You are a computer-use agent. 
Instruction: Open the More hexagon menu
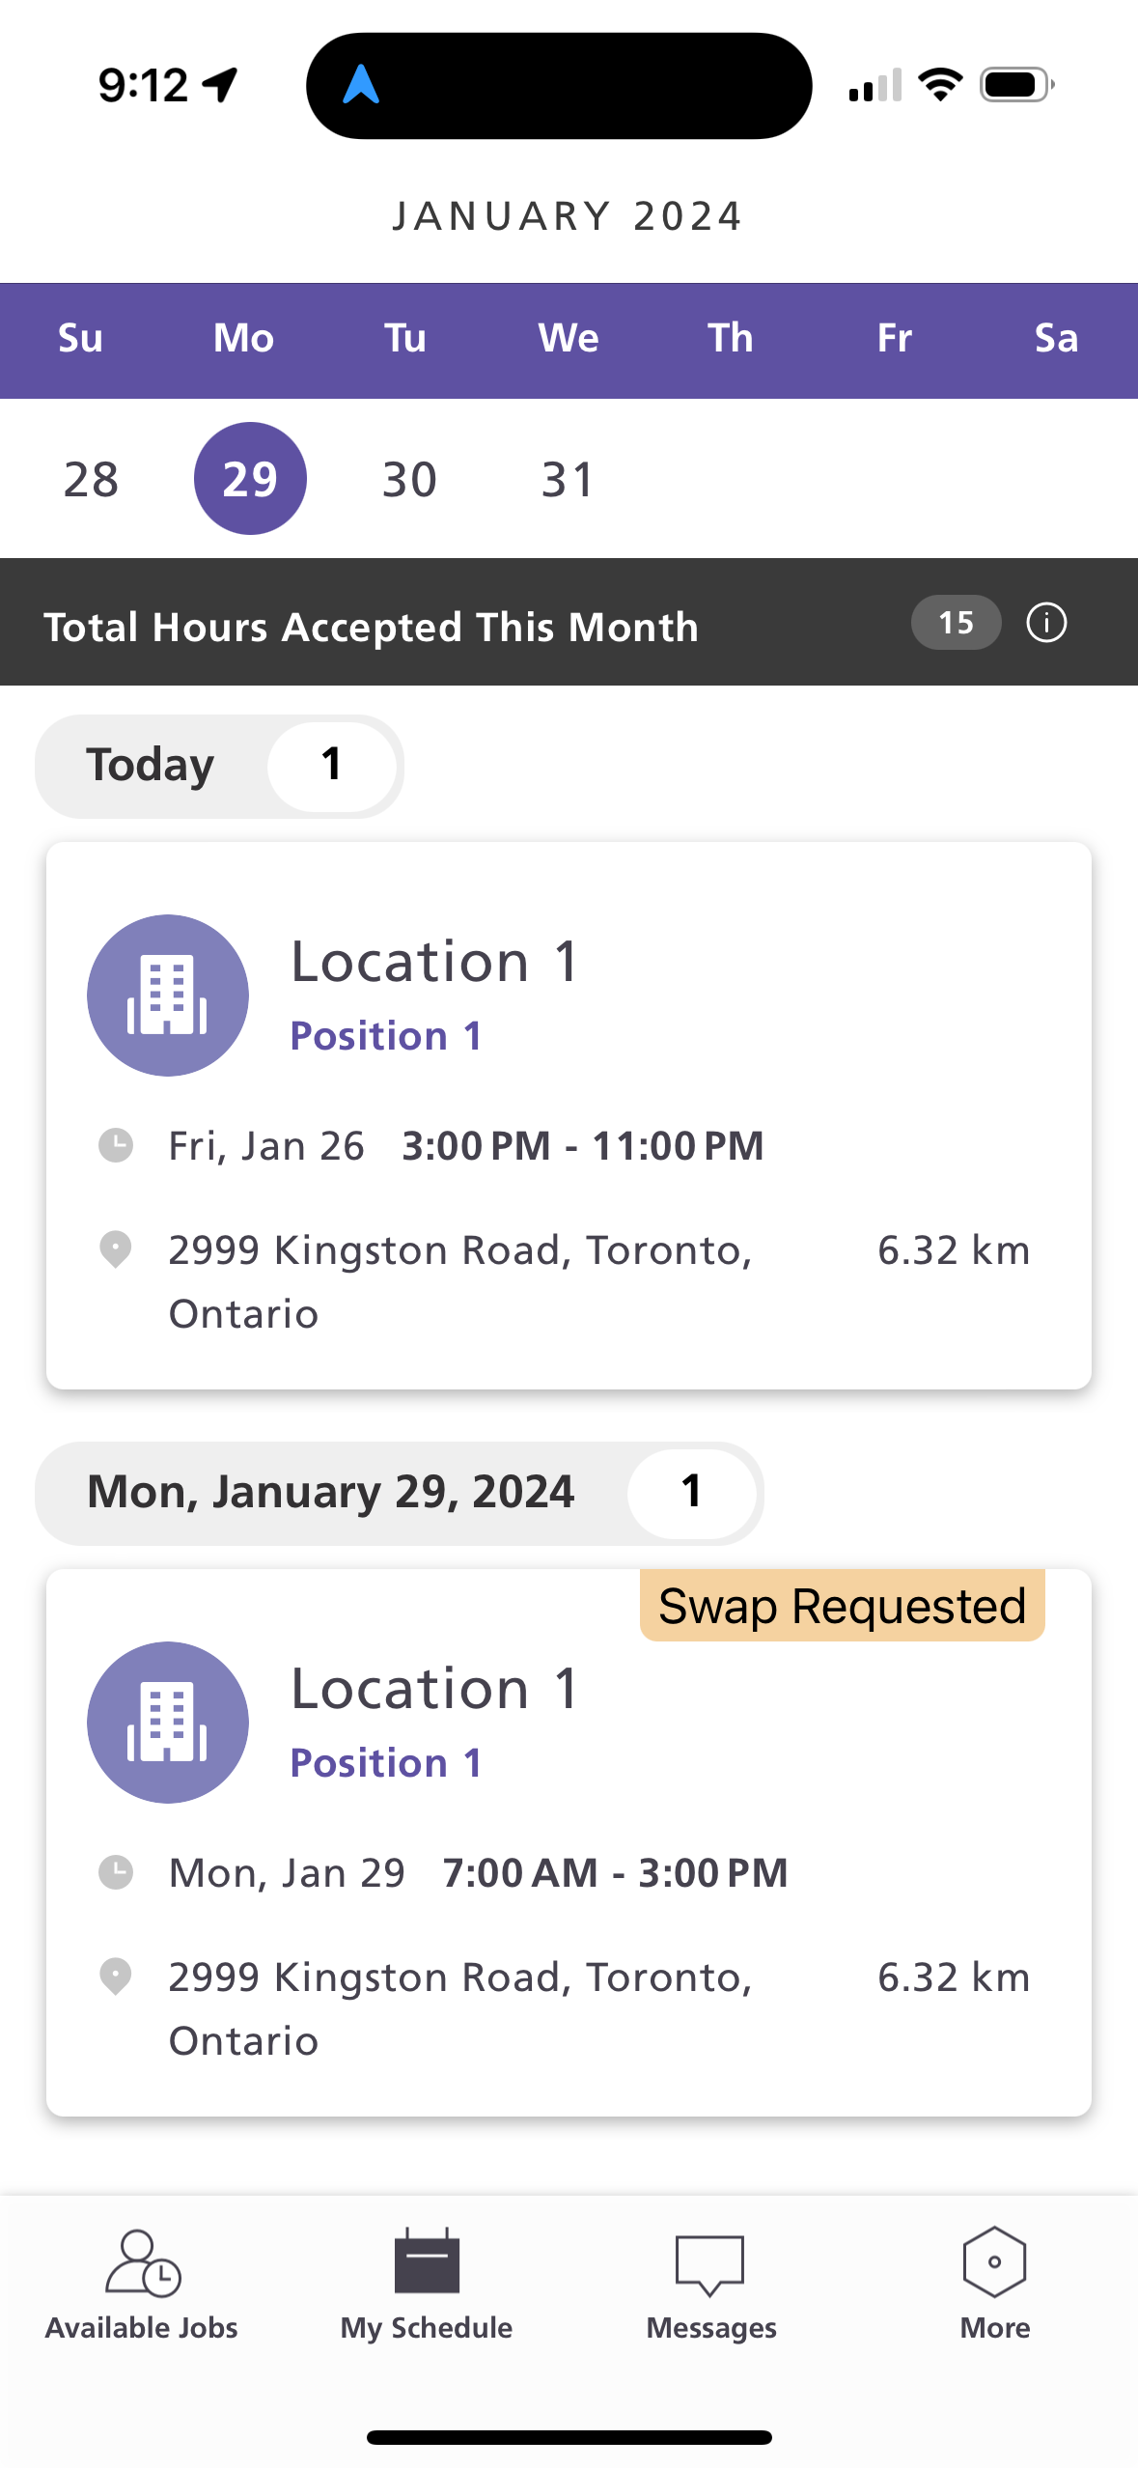pos(995,2285)
